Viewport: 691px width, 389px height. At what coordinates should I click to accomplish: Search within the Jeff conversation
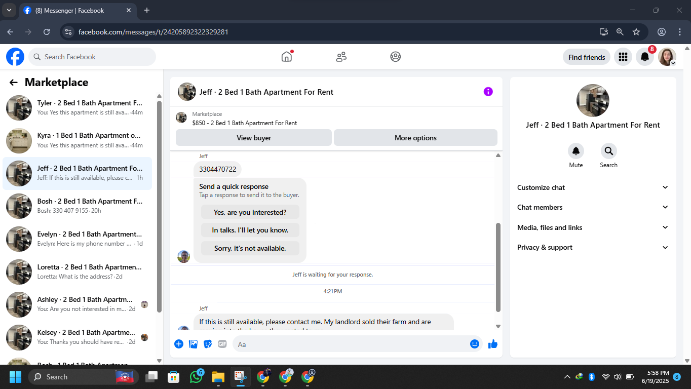pyautogui.click(x=608, y=151)
